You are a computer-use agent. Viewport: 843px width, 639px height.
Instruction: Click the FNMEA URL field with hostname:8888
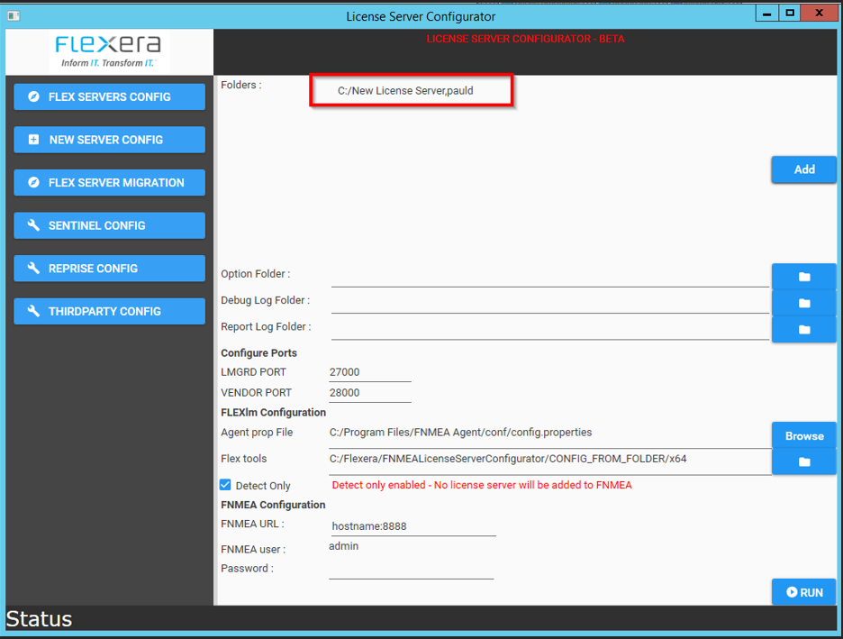pos(413,526)
